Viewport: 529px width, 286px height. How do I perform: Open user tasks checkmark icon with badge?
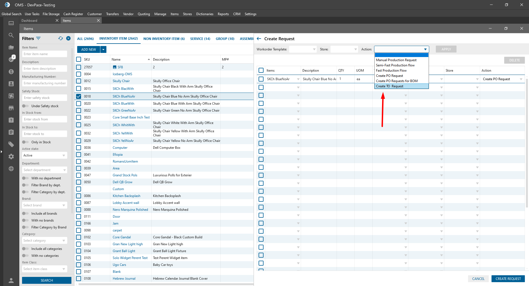11,59
